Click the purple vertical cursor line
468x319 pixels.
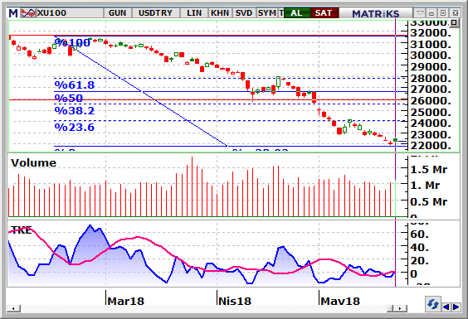[396, 152]
